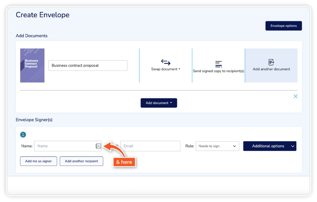Expand the Swap document dropdown caret

[179, 69]
